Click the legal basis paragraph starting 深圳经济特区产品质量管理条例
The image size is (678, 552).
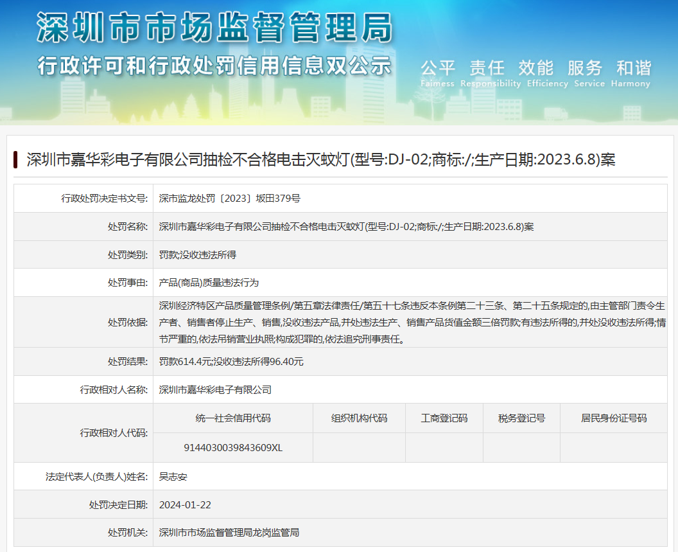[412, 323]
